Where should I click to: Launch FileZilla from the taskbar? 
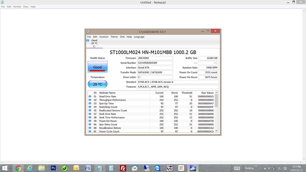pos(123,168)
